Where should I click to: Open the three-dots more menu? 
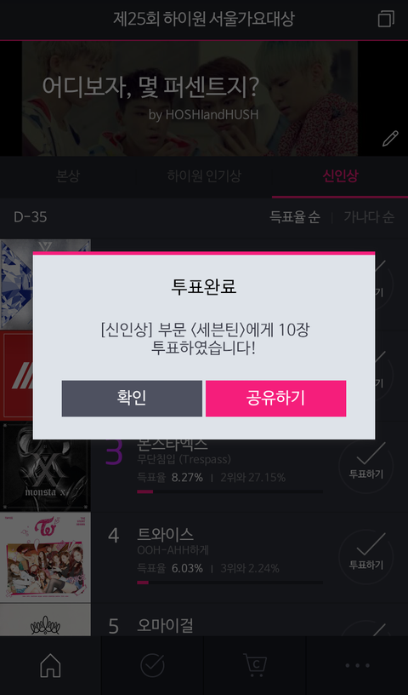click(357, 665)
